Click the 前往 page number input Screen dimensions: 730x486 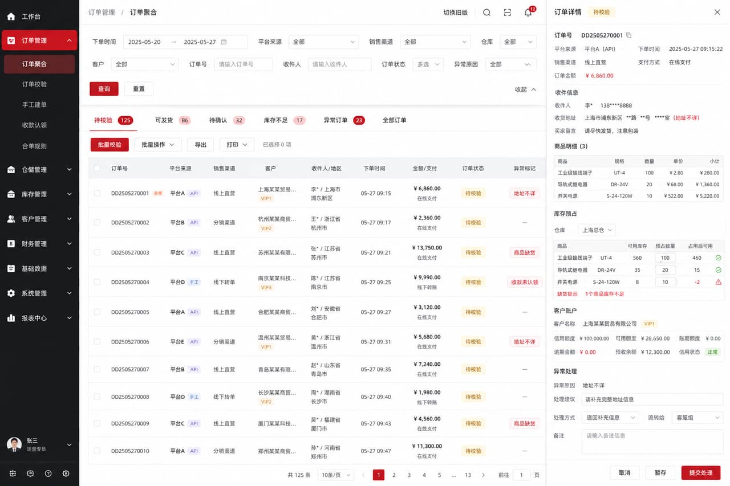pos(521,475)
